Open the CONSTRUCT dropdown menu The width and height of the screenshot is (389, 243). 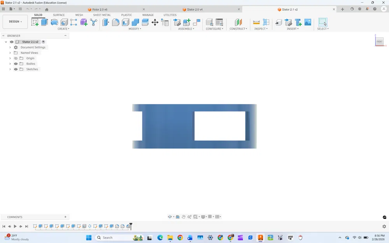coord(238,29)
